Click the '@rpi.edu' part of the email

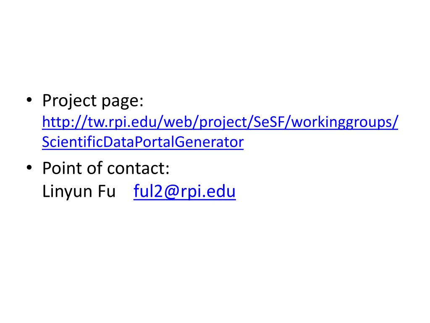tap(200, 191)
